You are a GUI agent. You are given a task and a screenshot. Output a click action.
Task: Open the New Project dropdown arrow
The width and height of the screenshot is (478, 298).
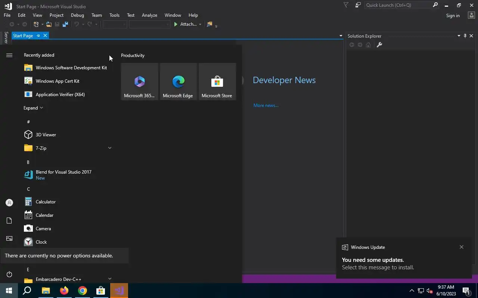42,25
